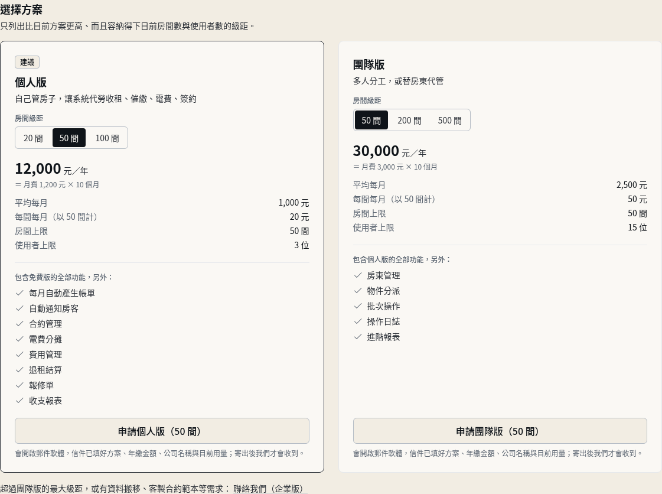Click the checkmark beside 房東管理
The height and width of the screenshot is (494, 662).
358,275
